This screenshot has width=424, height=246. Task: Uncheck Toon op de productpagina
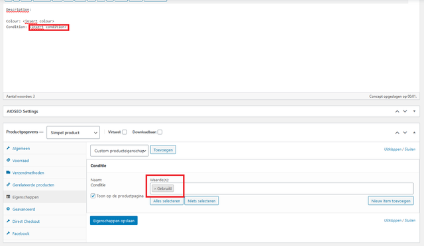(x=93, y=196)
